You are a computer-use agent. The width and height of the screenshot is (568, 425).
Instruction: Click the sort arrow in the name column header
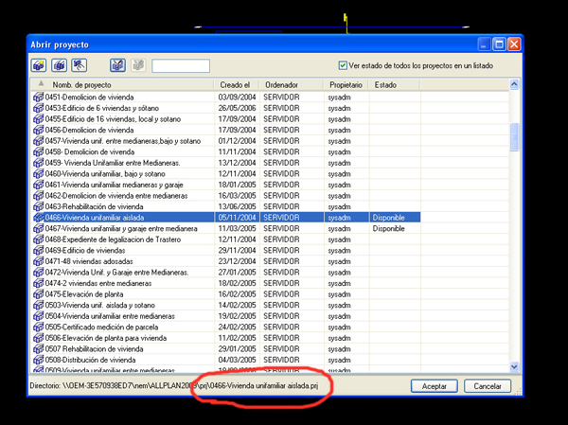coord(42,83)
